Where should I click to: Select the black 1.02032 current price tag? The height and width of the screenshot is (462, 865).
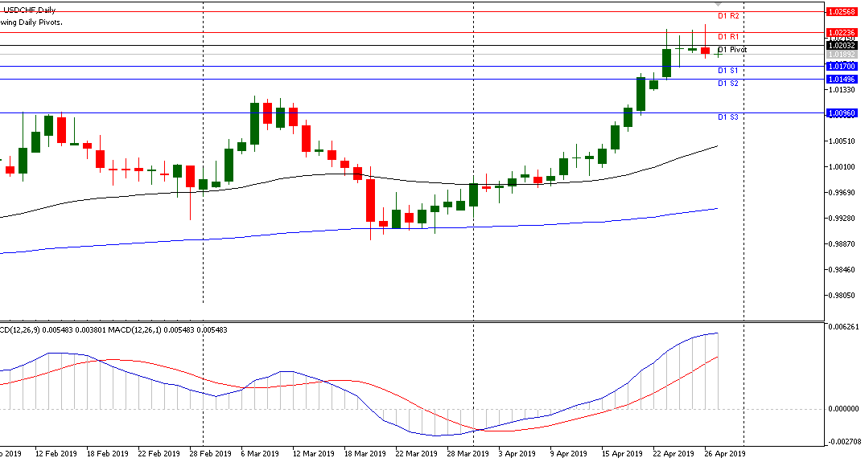pyautogui.click(x=842, y=46)
